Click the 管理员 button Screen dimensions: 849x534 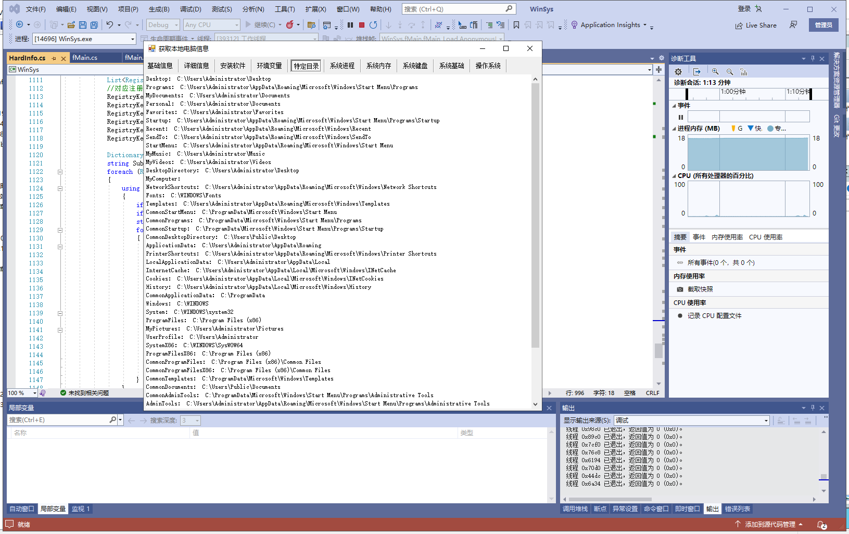click(823, 25)
